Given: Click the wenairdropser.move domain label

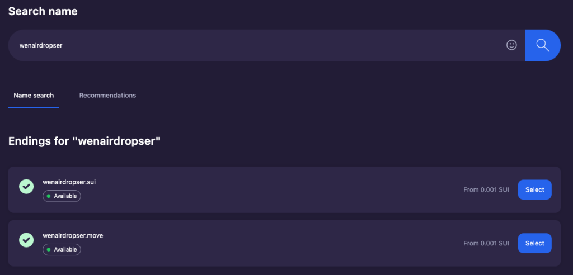Looking at the screenshot, I should 73,235.
